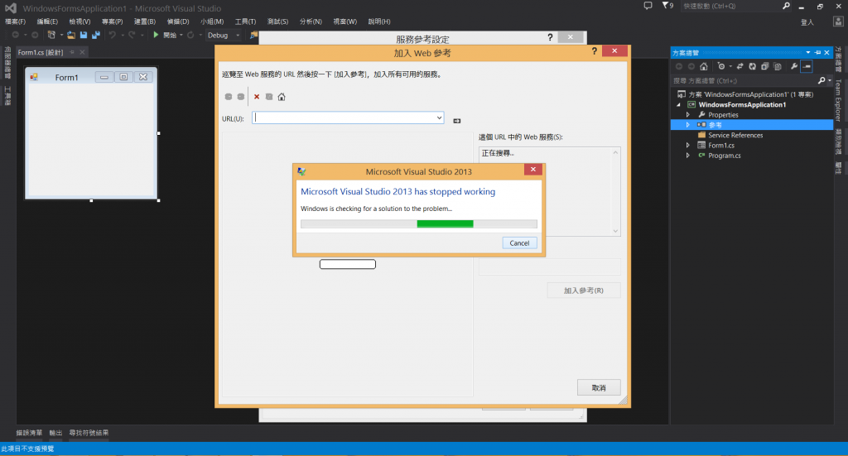Click Sync with Active Document icon in Solution Explorer
The image size is (848, 456).
coord(740,66)
